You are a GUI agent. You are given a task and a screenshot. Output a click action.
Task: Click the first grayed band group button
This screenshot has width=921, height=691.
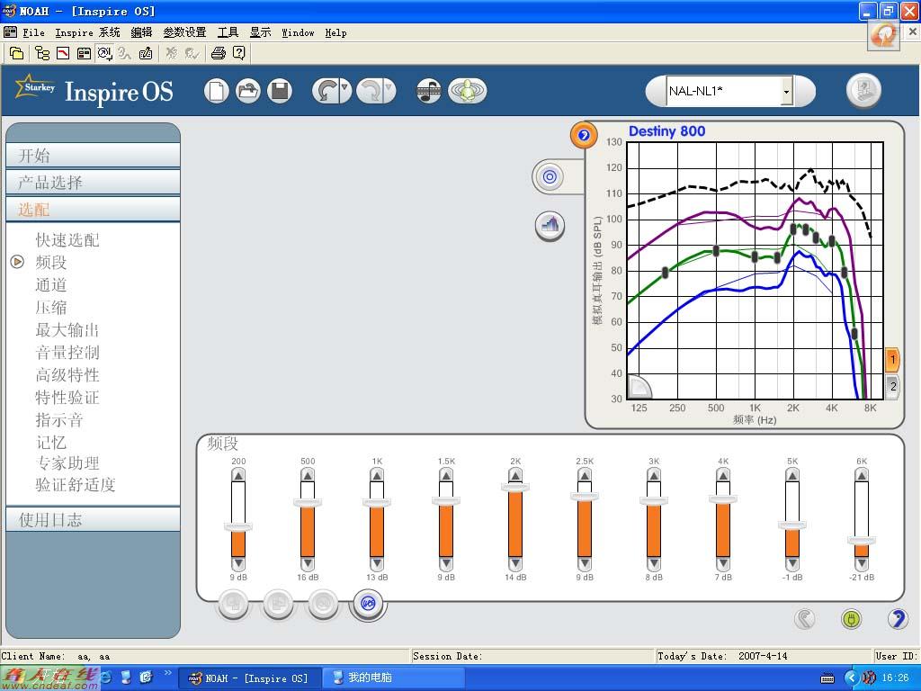pyautogui.click(x=233, y=604)
